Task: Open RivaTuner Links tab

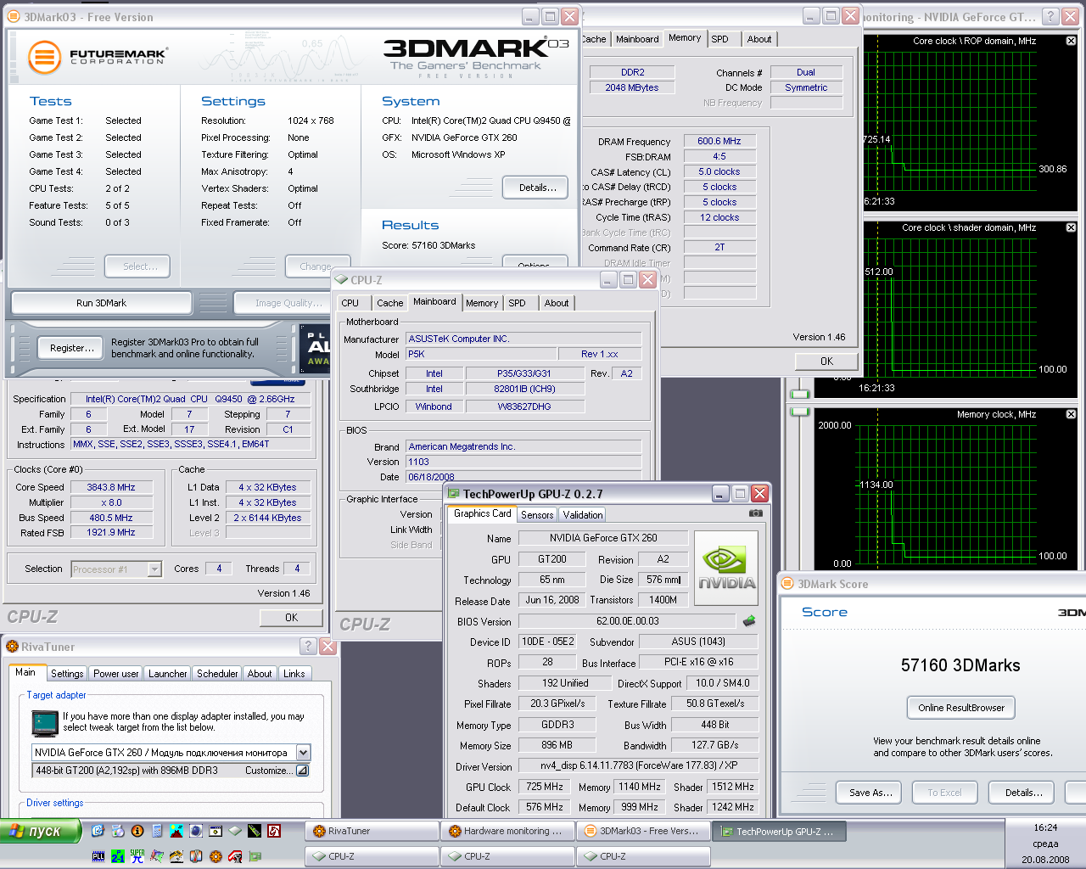Action: pos(294,674)
